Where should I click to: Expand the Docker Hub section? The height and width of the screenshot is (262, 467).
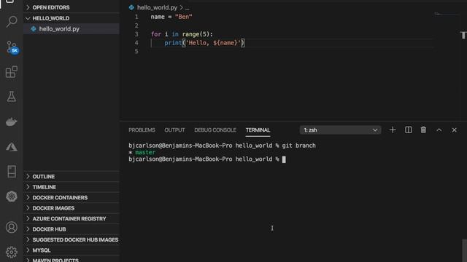click(x=72, y=229)
